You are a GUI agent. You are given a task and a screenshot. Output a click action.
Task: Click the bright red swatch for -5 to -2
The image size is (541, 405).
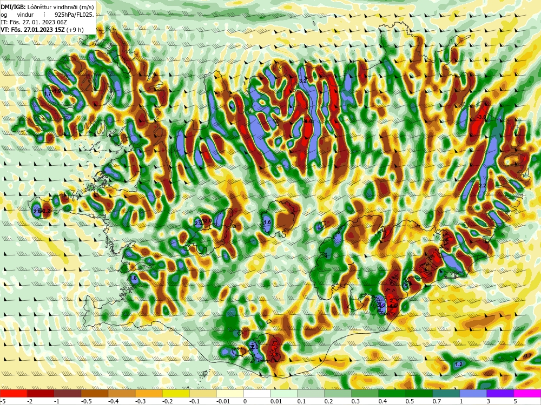(x=14, y=394)
